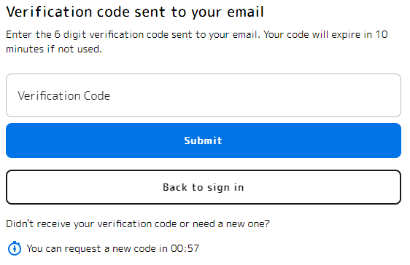Click 'expire in 10' in the instructions
Image resolution: width=410 pixels, height=265 pixels.
360,35
